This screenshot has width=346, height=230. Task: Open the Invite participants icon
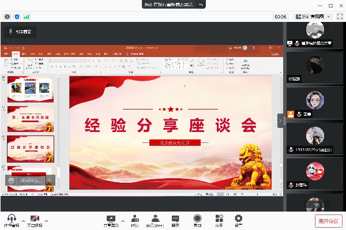point(134,221)
